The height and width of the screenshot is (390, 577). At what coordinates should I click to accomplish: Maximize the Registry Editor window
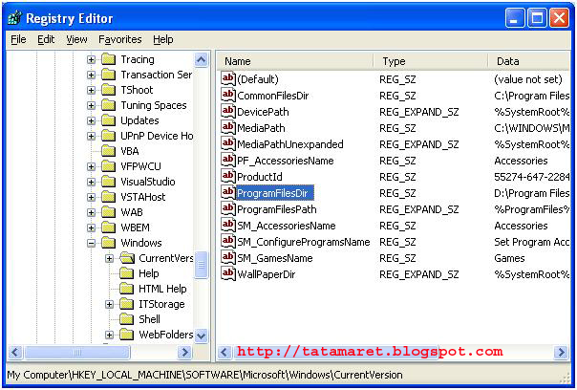(x=537, y=18)
